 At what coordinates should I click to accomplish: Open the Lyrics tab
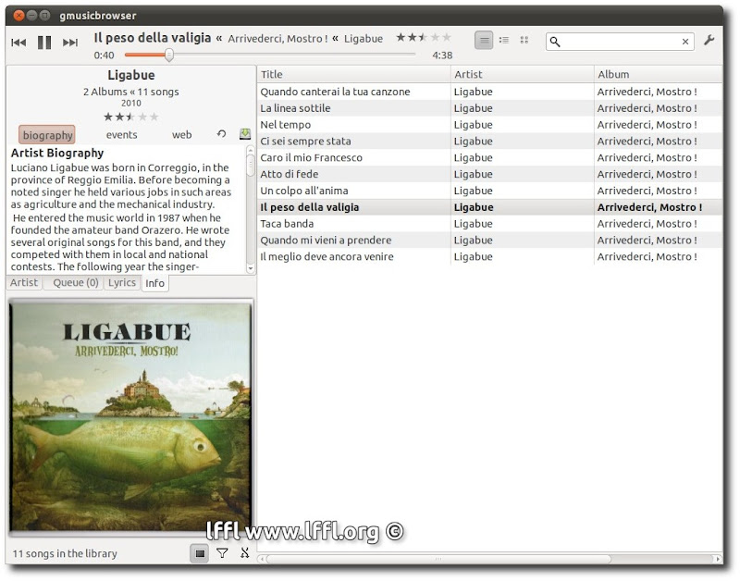pos(122,283)
